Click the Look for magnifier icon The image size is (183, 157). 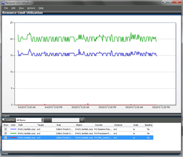pyautogui.click(x=4, y=120)
